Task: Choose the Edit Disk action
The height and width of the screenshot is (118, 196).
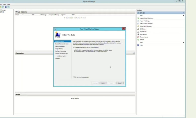Action: pos(142,29)
